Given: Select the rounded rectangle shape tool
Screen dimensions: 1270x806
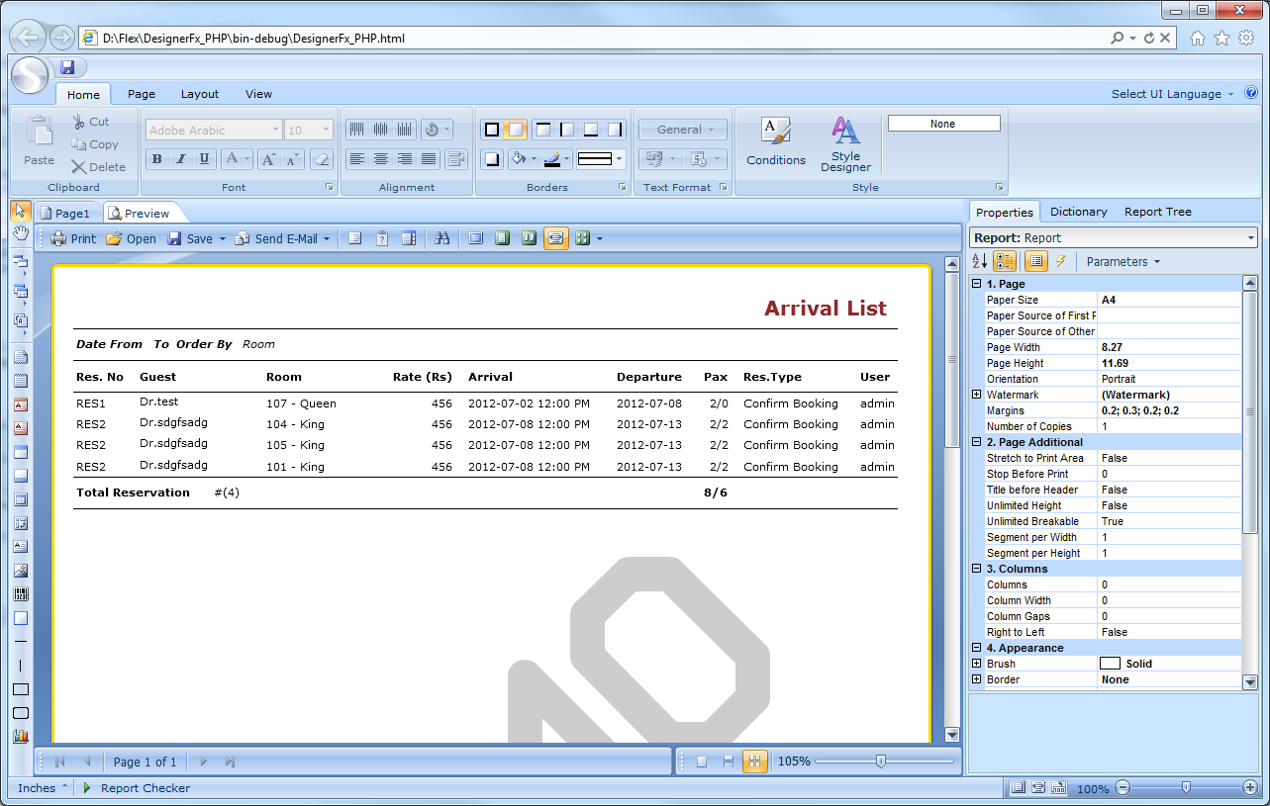Looking at the screenshot, I should pyautogui.click(x=20, y=713).
